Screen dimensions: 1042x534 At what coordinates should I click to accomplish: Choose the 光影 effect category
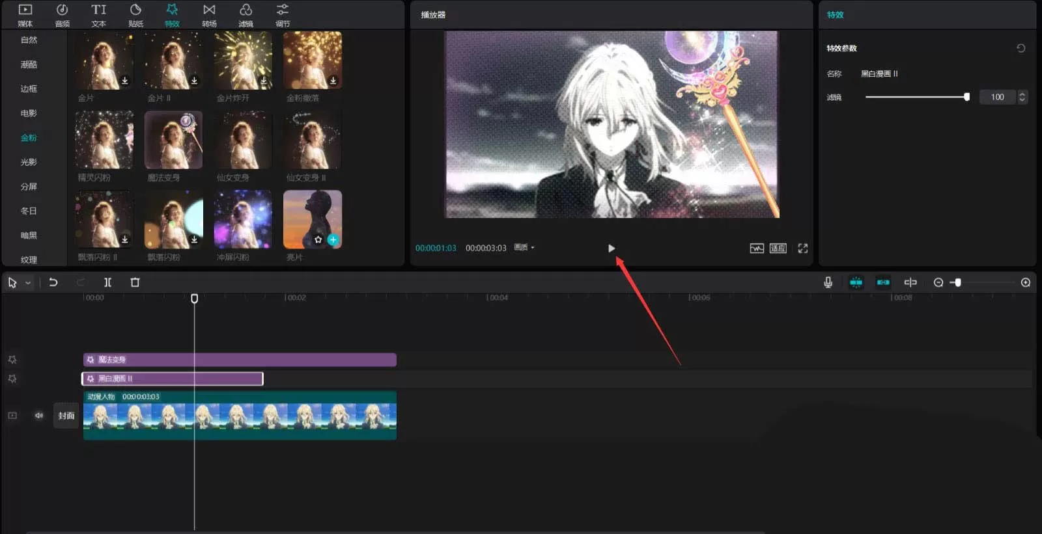point(29,162)
